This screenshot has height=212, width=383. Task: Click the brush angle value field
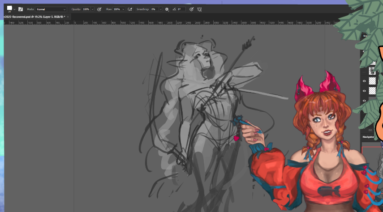click(181, 9)
